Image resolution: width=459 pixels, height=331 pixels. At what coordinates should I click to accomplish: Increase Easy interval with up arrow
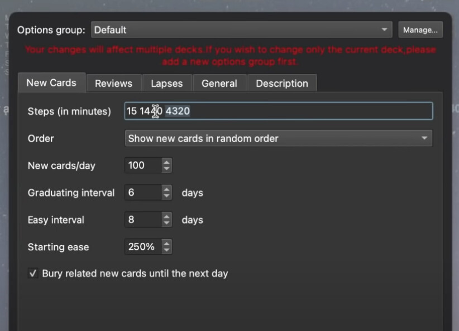tap(166, 216)
